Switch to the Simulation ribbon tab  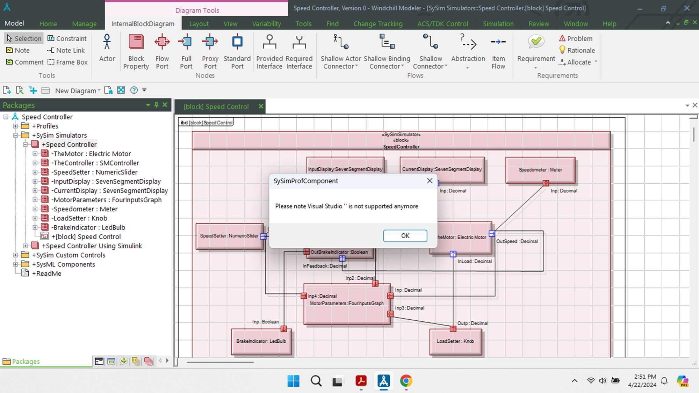[498, 24]
